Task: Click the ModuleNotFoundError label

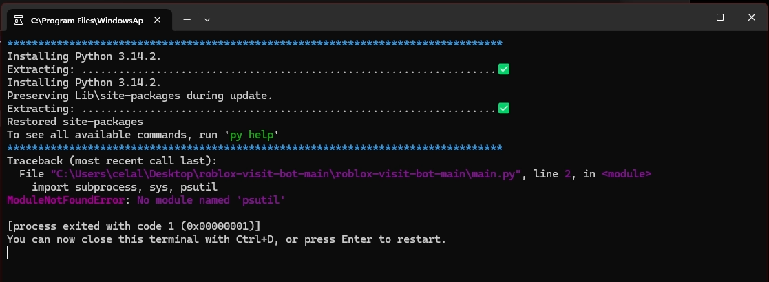Action: click(x=69, y=199)
